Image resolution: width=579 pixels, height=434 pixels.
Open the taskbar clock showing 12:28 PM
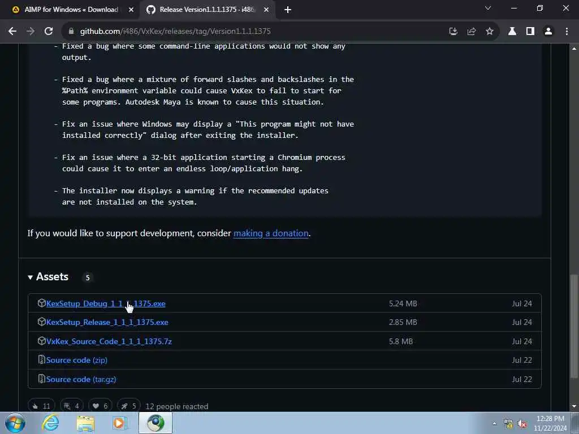point(550,423)
